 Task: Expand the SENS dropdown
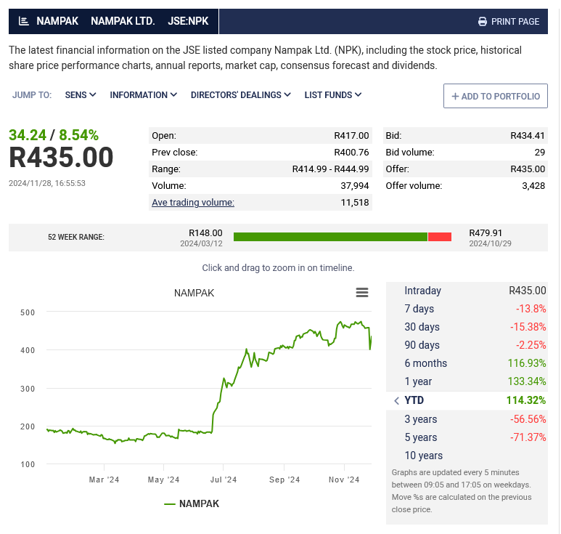point(81,95)
